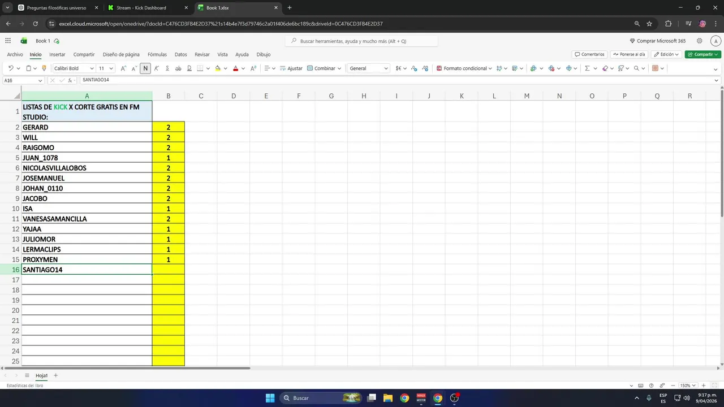Click the Paste clipboard icon
Viewport: 724px width, 407px height.
(x=28, y=68)
